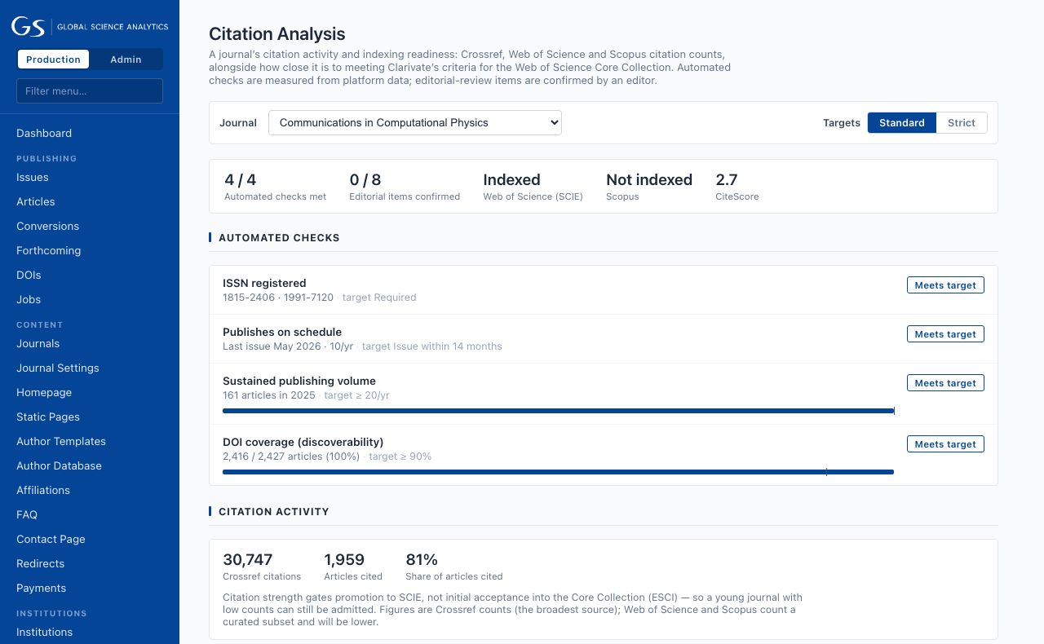The image size is (1044, 644).
Task: Open Dashboard in the sidebar
Action: click(44, 133)
